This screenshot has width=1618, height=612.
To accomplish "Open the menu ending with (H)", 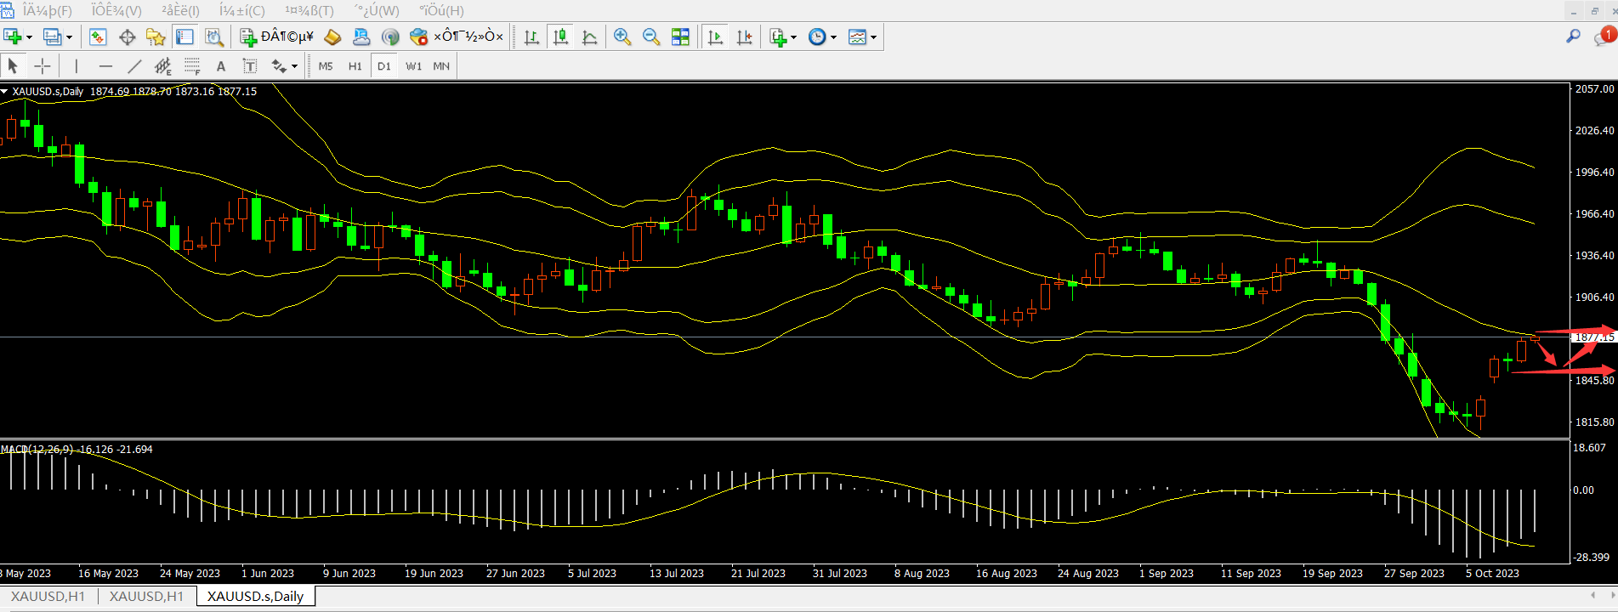I will tap(442, 11).
